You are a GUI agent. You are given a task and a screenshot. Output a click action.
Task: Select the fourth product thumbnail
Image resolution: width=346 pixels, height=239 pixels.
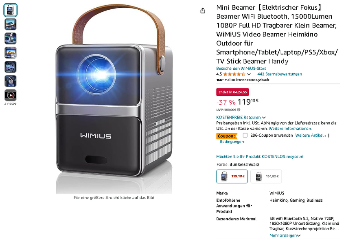pos(10,53)
